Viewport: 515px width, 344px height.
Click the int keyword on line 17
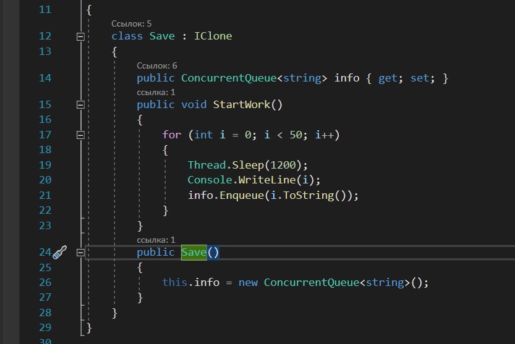click(203, 135)
